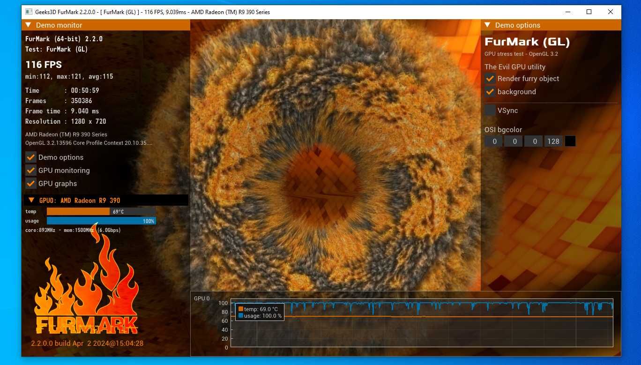Click the Frame time 9.040 ms row
This screenshot has height=365, width=641.
click(x=62, y=111)
